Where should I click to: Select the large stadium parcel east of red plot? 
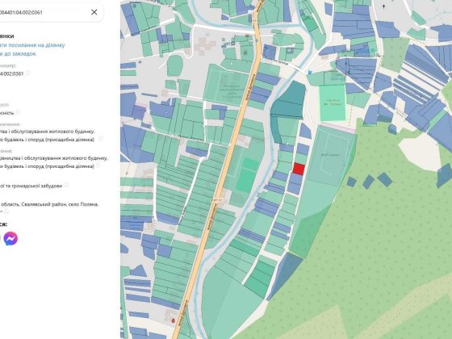(x=331, y=156)
